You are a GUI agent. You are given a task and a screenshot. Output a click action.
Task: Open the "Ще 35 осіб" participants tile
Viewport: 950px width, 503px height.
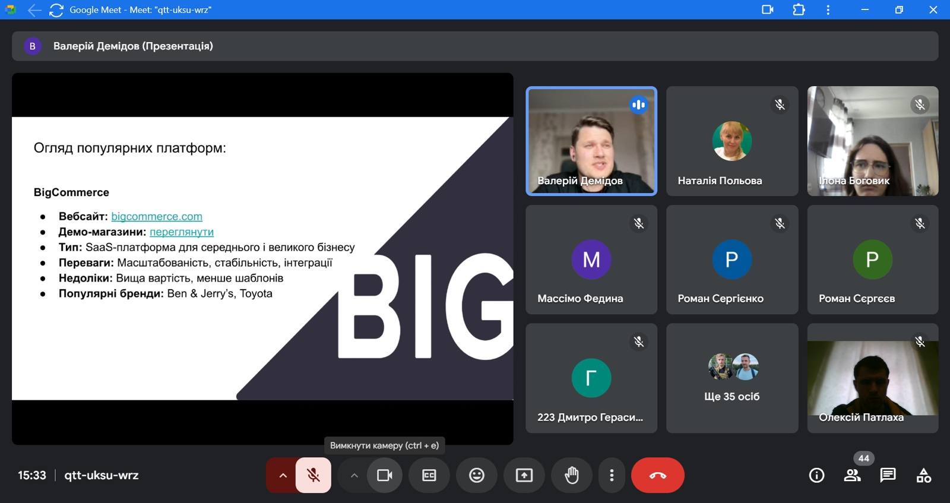click(731, 378)
